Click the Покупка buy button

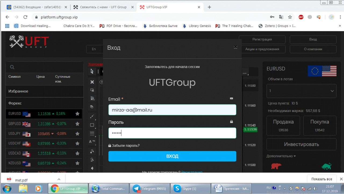[x=320, y=125]
